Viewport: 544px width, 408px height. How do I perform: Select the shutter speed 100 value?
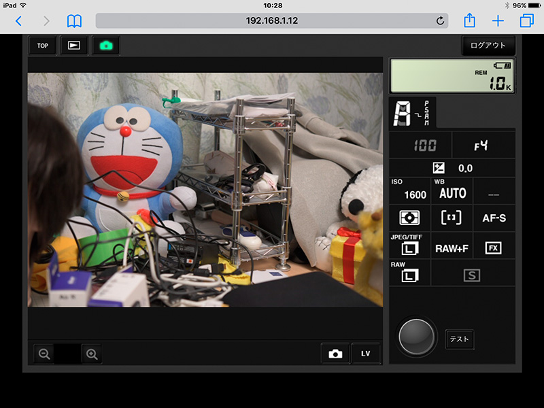pos(420,145)
